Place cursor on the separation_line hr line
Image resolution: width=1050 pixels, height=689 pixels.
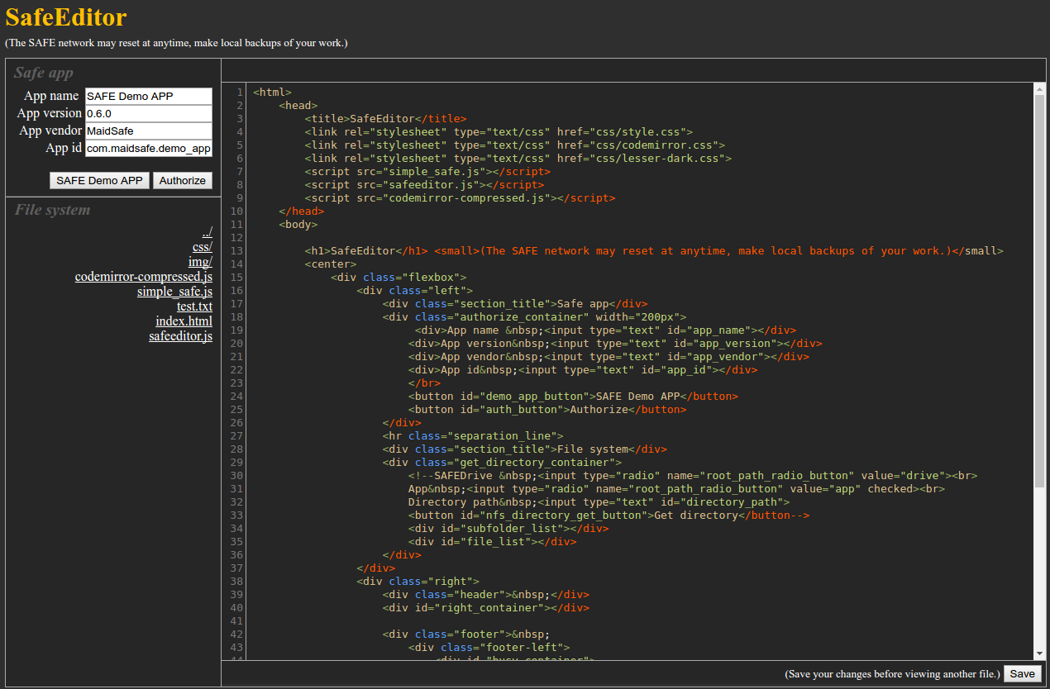tap(472, 436)
